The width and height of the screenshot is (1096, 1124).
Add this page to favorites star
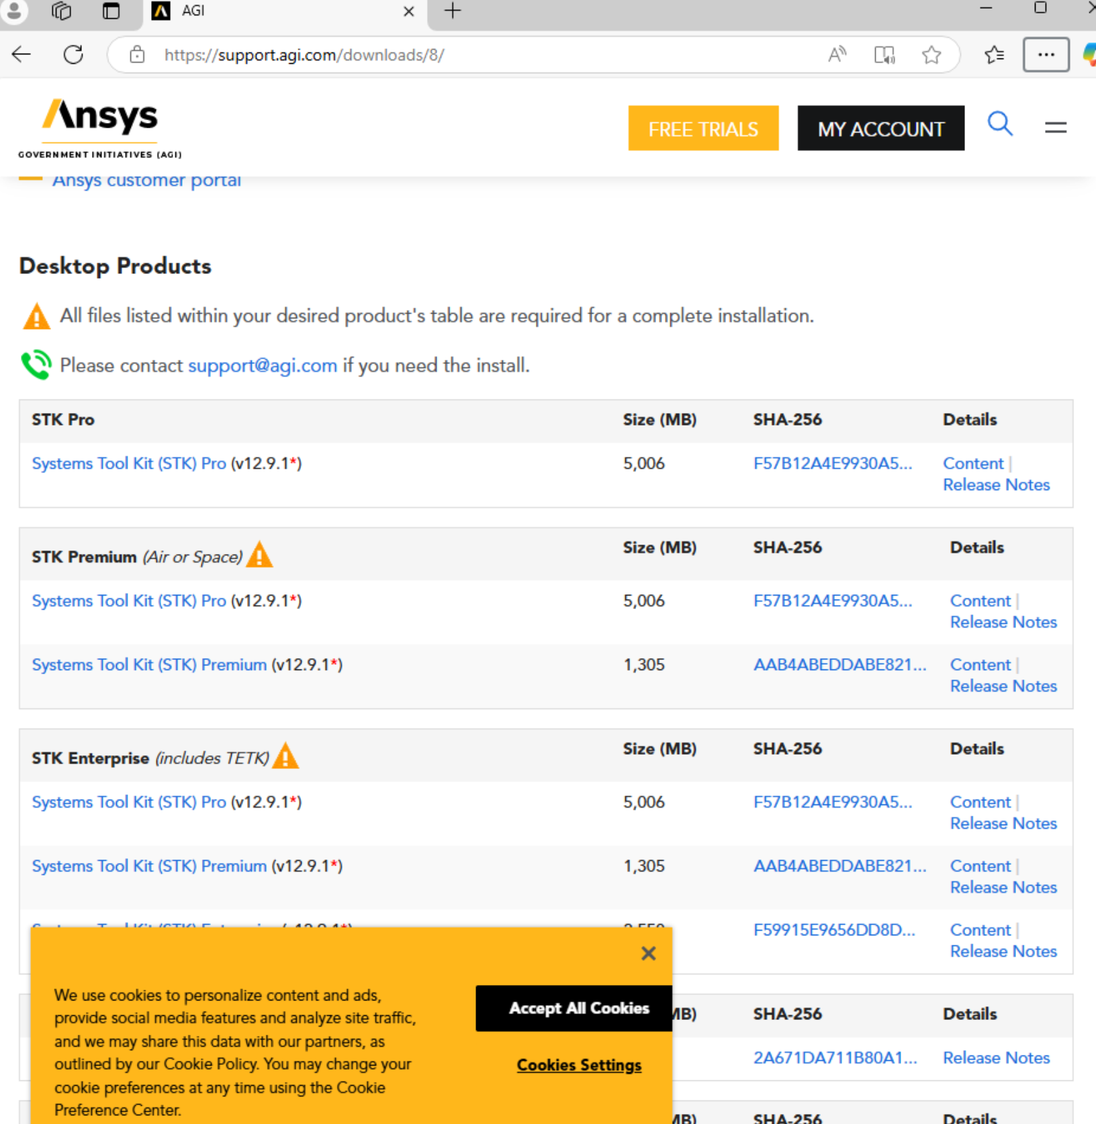pos(931,54)
